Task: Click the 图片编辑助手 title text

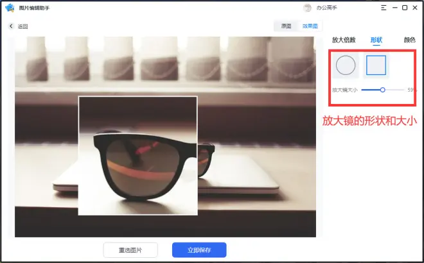Action: click(34, 8)
